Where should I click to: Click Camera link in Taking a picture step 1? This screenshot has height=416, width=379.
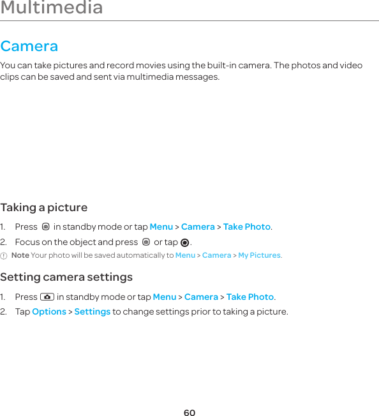[x=198, y=227]
